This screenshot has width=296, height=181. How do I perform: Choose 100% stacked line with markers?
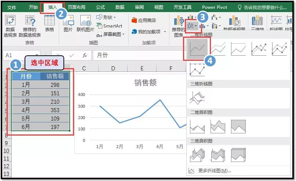[x=197, y=69]
